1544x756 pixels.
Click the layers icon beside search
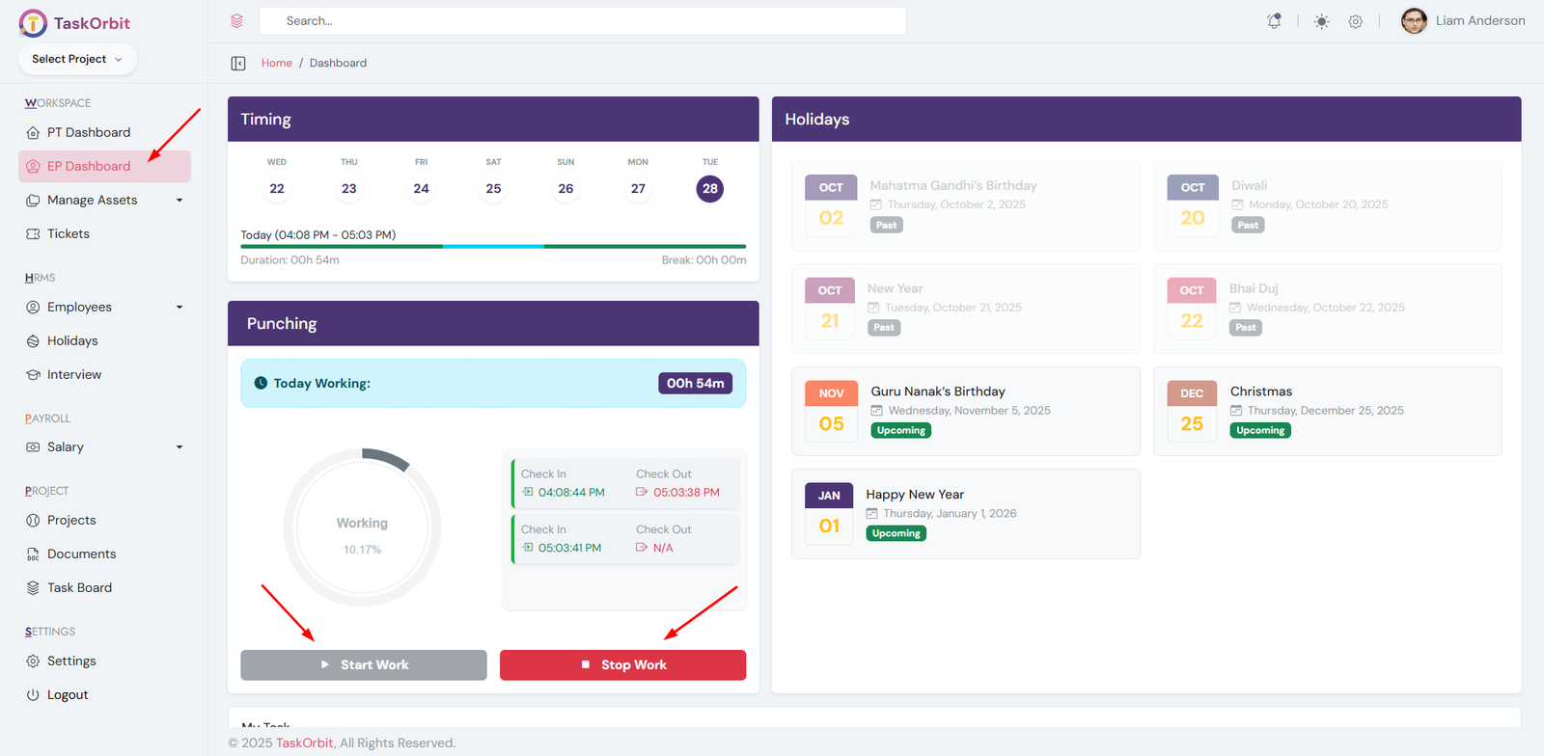pyautogui.click(x=236, y=21)
